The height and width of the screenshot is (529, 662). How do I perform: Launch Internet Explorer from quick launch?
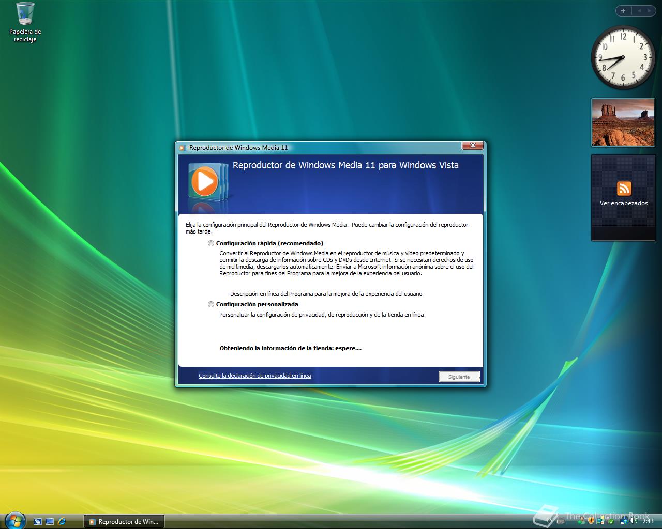pos(62,522)
